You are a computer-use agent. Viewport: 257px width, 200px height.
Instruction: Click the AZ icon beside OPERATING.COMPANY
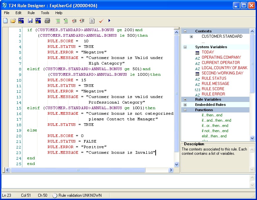[197, 58]
